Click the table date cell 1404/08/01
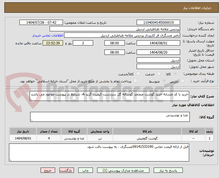 pyautogui.click(x=23, y=138)
